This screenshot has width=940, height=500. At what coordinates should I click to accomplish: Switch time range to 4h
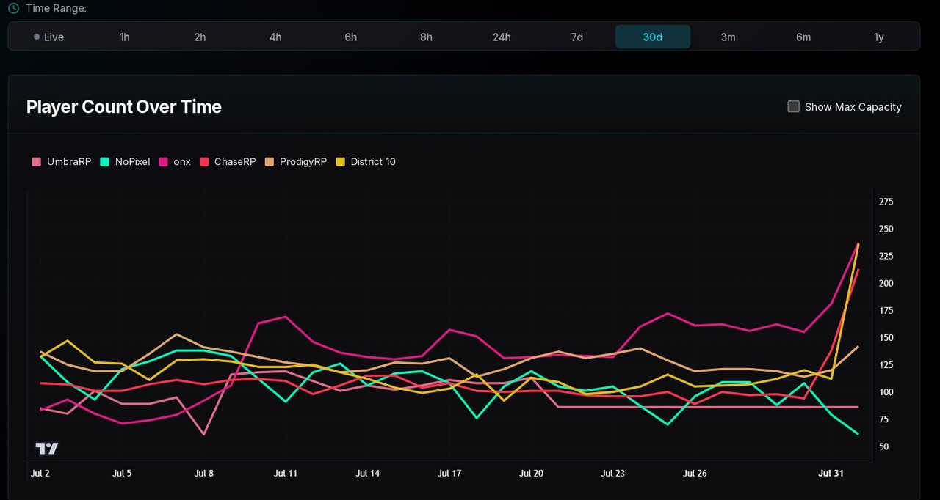pyautogui.click(x=275, y=37)
